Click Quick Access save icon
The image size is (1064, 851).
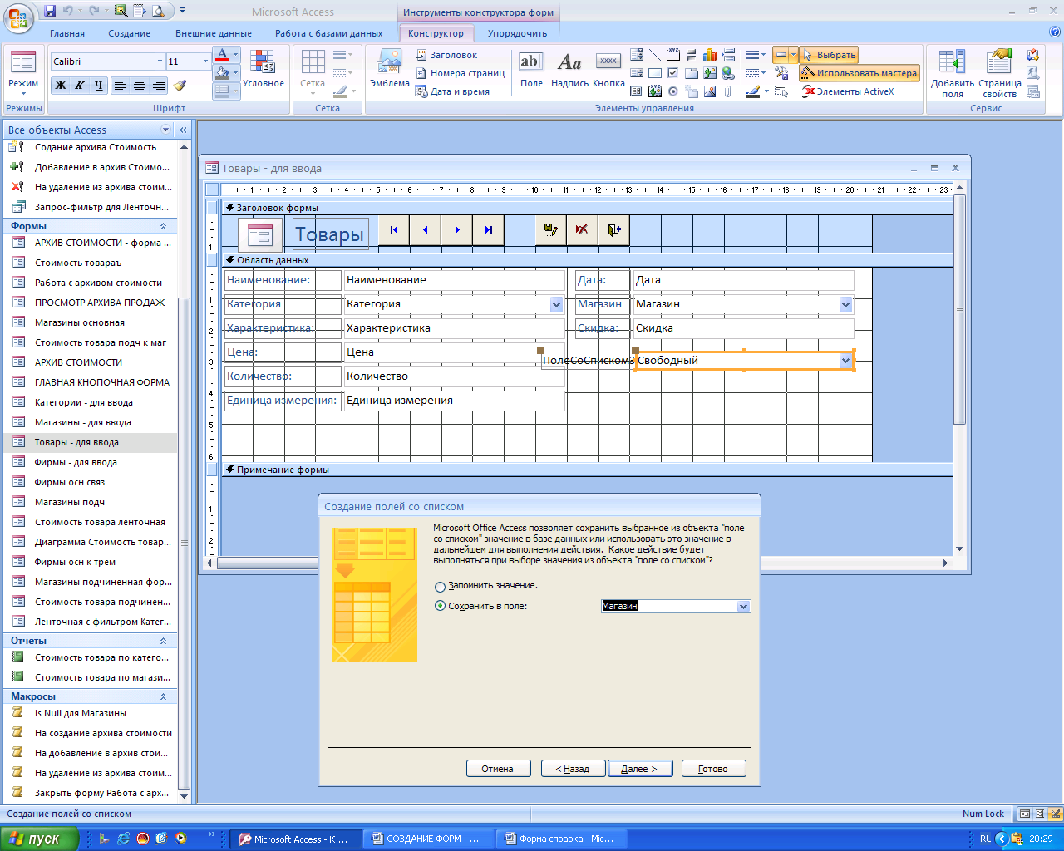pos(50,11)
